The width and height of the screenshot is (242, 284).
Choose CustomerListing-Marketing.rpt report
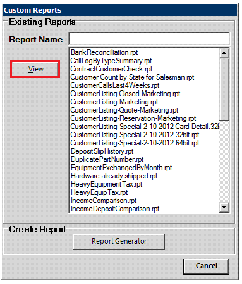114,102
